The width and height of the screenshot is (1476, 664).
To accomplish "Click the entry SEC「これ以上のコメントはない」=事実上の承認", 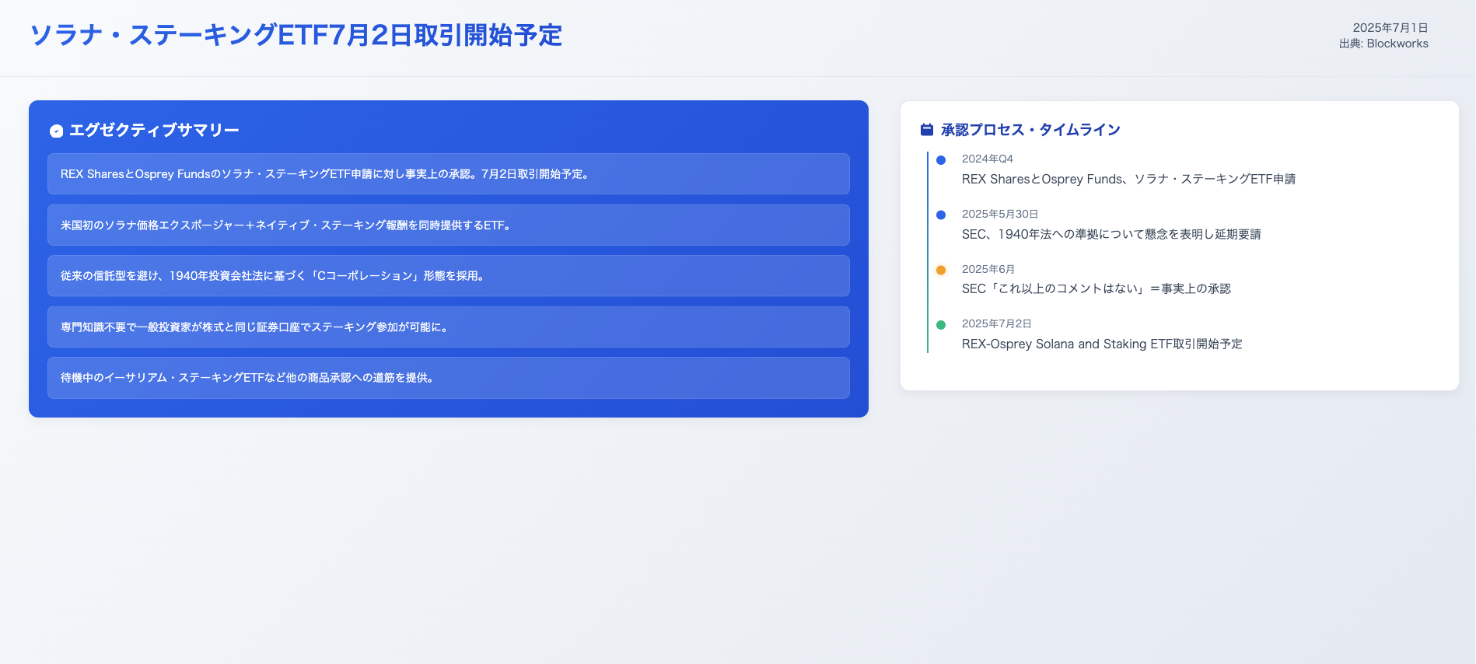I will click(x=1097, y=288).
